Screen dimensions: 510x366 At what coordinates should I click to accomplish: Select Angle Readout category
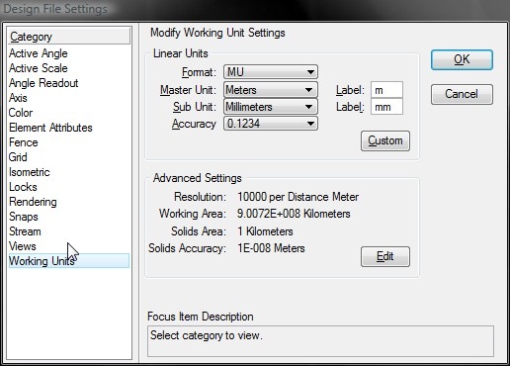point(43,83)
